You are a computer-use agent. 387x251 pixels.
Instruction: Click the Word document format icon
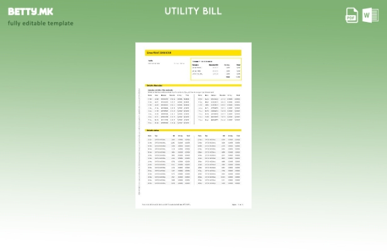[x=370, y=16]
